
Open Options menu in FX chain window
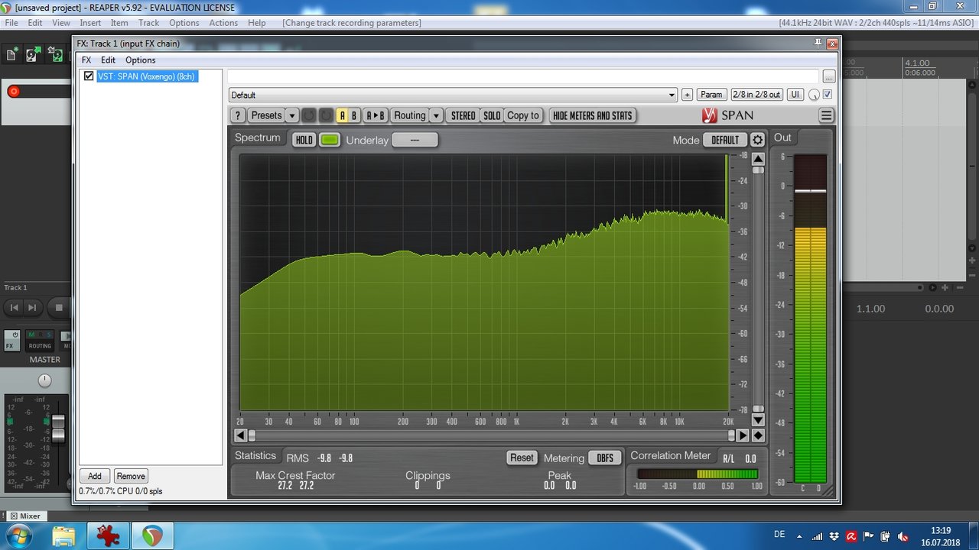[x=140, y=60]
